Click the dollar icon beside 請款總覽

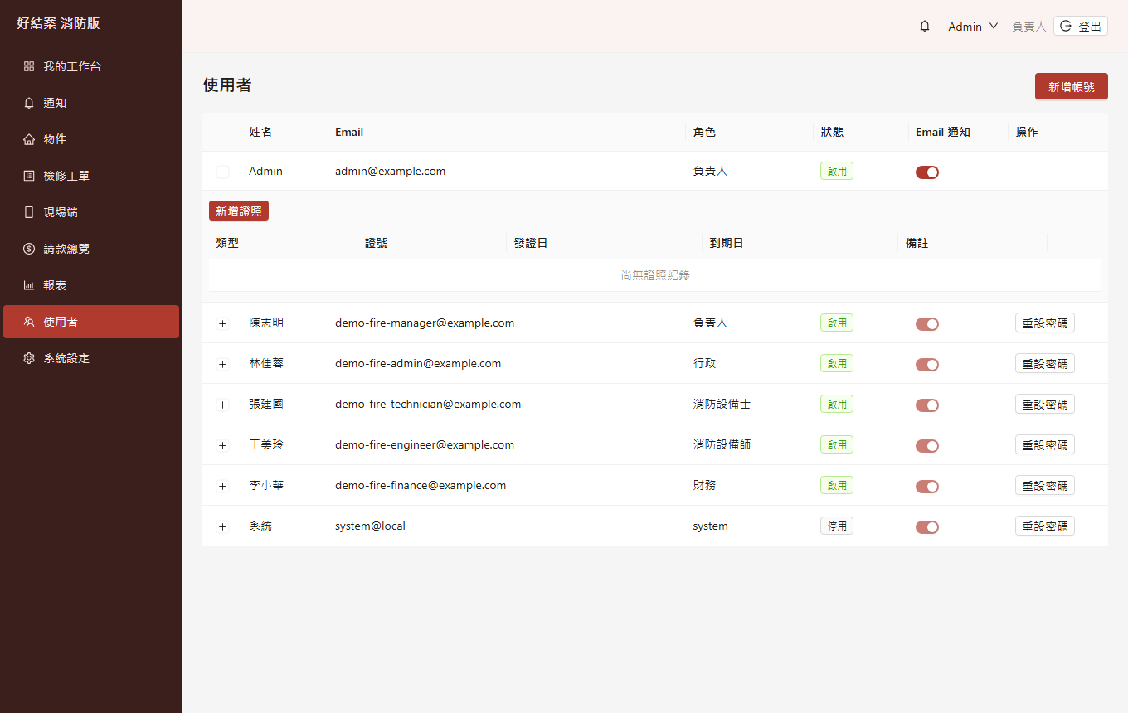29,249
